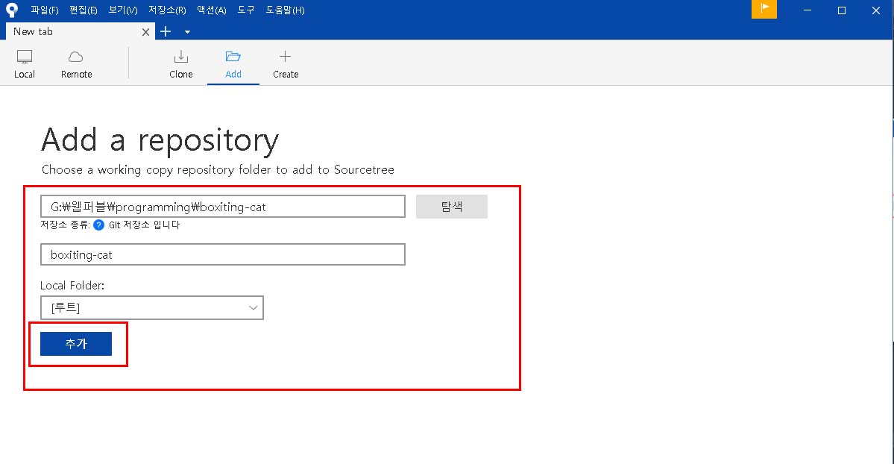Open the 파일(F) menu
The width and height of the screenshot is (894, 464).
click(x=45, y=10)
